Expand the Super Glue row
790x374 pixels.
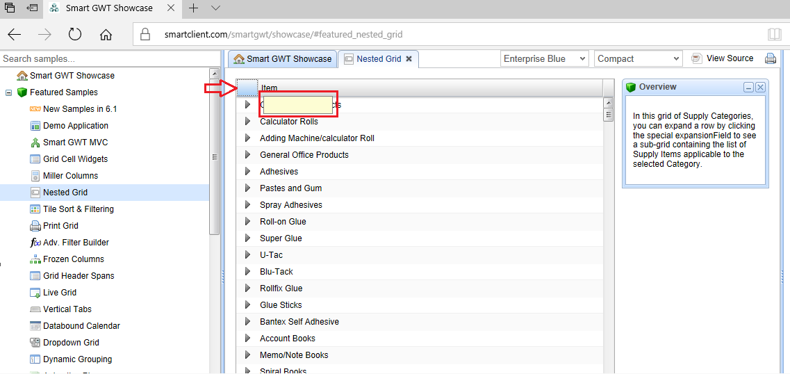[x=247, y=238]
